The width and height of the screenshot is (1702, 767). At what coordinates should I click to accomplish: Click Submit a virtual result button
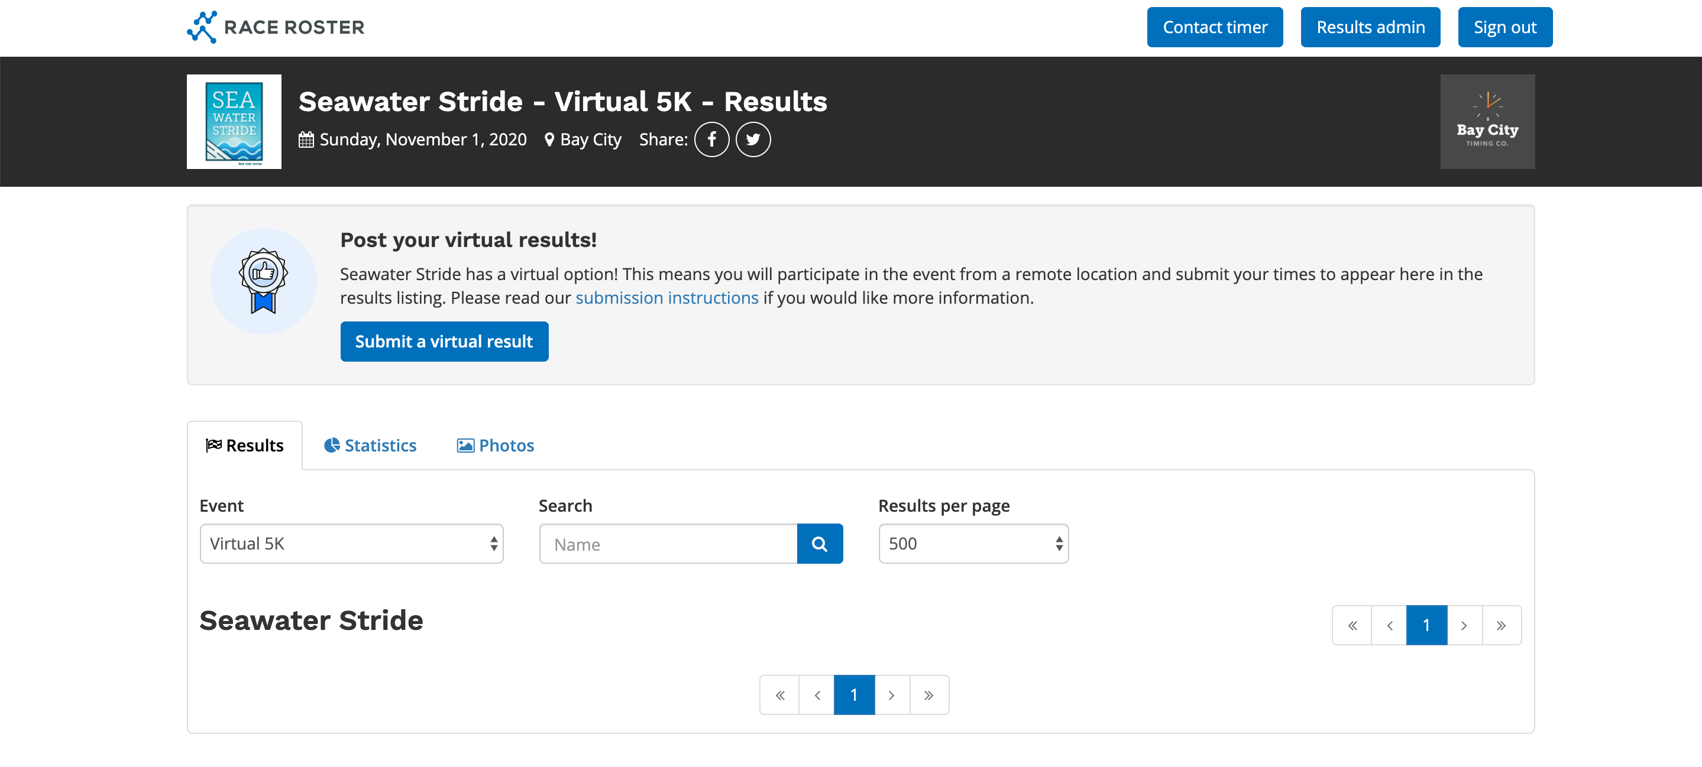[444, 342]
